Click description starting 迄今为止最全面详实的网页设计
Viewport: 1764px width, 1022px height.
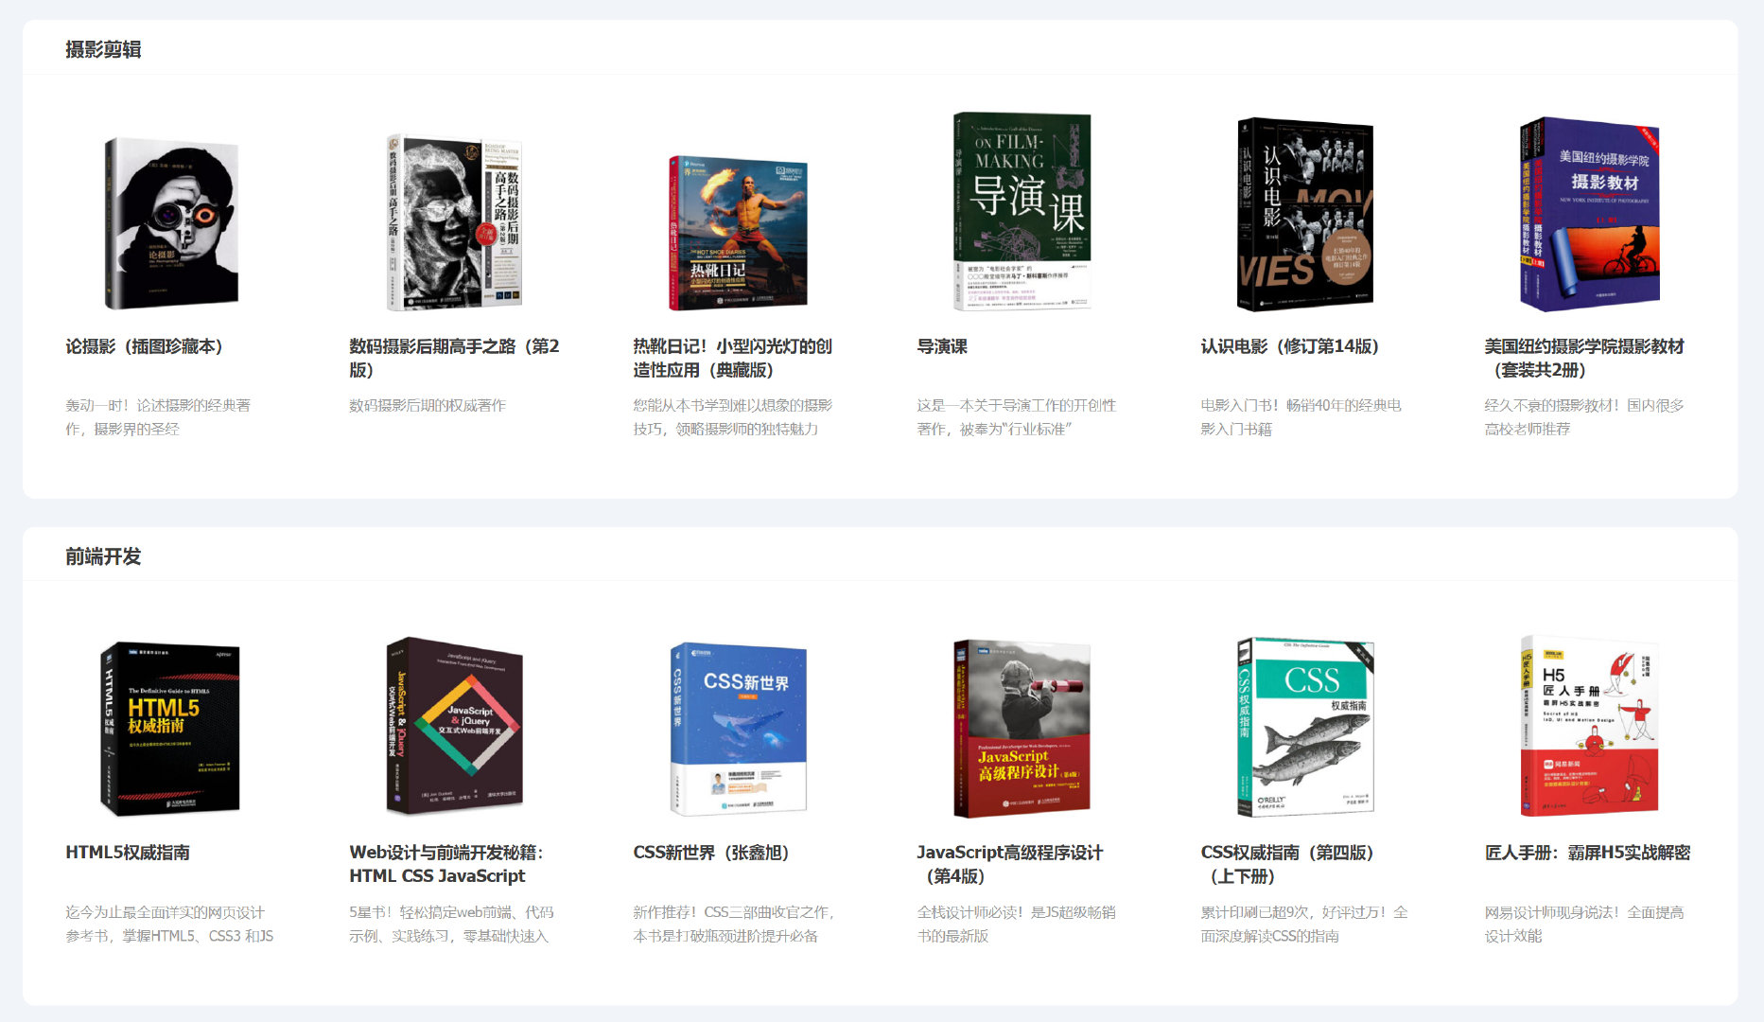(x=169, y=924)
